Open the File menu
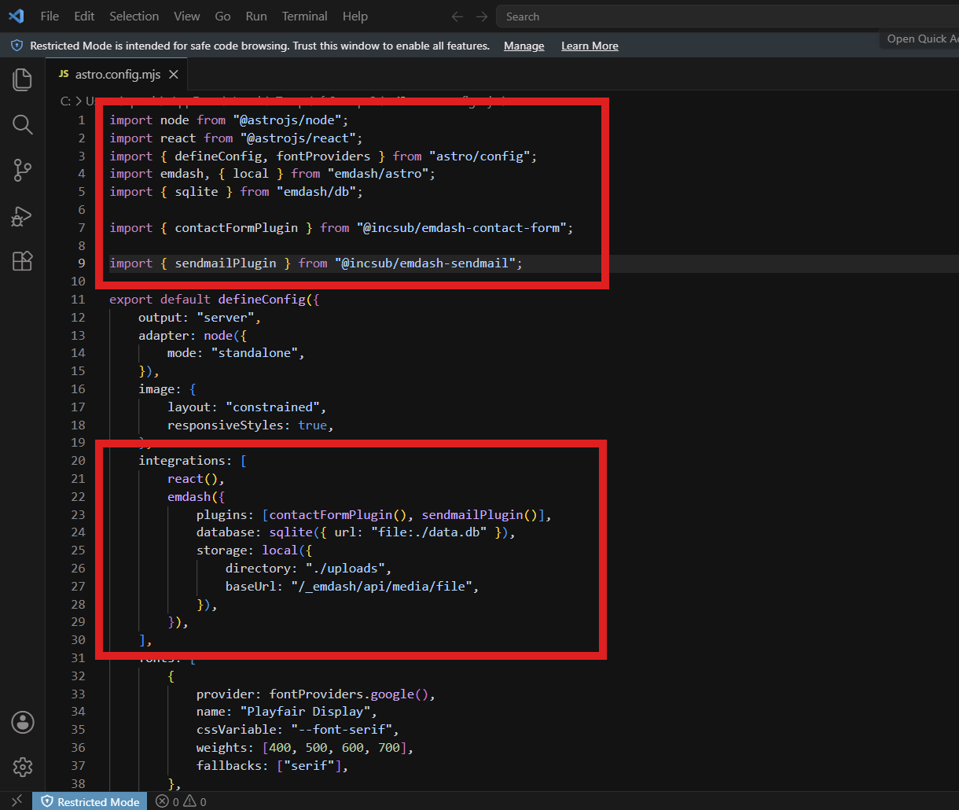This screenshot has width=959, height=810. (50, 16)
